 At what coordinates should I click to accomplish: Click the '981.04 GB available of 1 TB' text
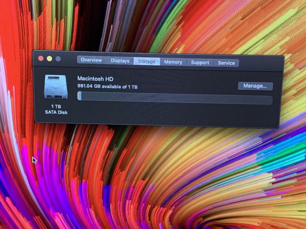[x=107, y=87]
